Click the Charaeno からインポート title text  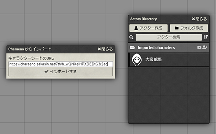click(x=30, y=49)
